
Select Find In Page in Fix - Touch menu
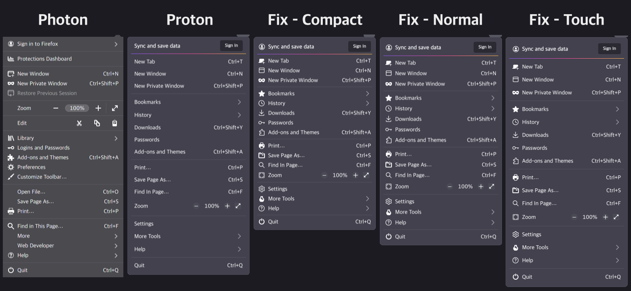(x=540, y=203)
